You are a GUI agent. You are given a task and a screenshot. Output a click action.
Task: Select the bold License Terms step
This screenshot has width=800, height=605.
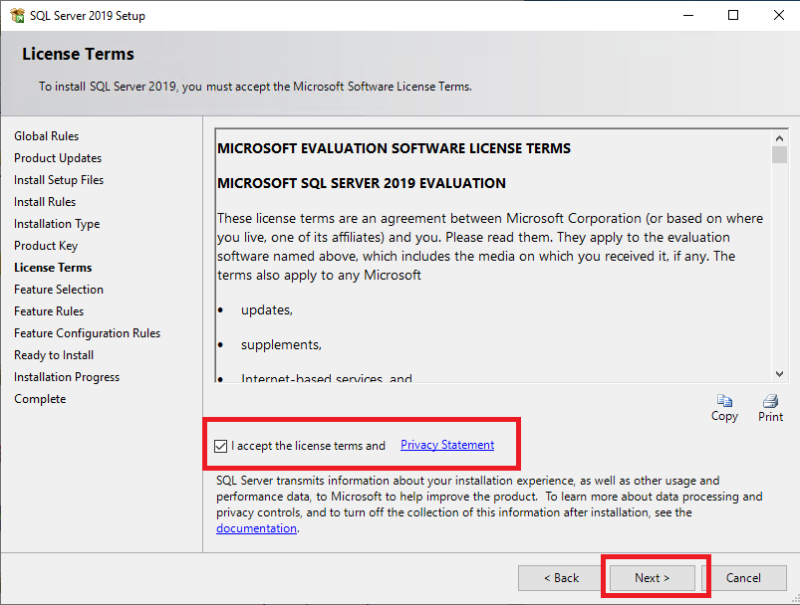tap(53, 268)
